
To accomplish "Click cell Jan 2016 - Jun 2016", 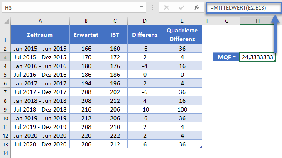I will point(40,66).
